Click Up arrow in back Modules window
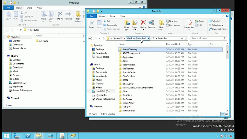Screen dimensions: 247x139 [21, 30]
